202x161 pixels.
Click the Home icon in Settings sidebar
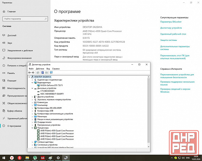[5, 11]
